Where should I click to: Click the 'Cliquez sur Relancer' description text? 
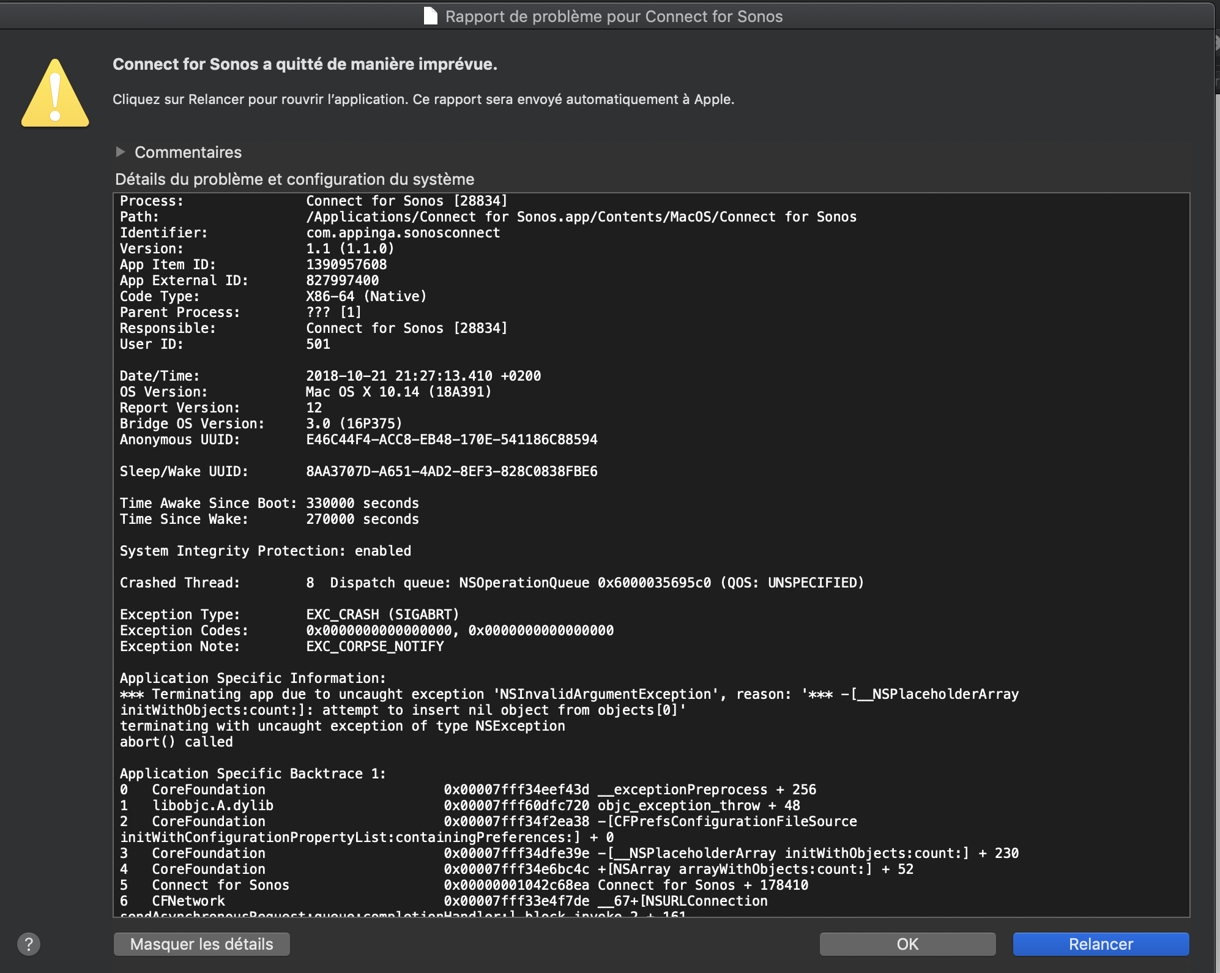click(423, 99)
